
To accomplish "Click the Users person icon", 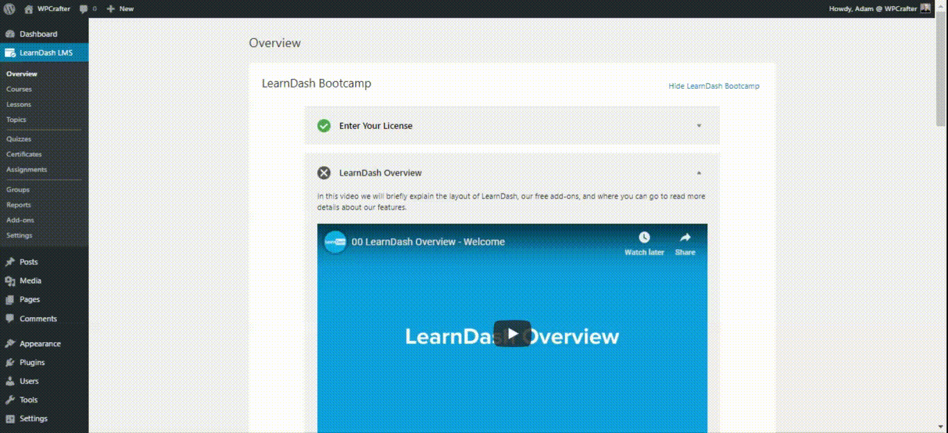I will coord(10,381).
